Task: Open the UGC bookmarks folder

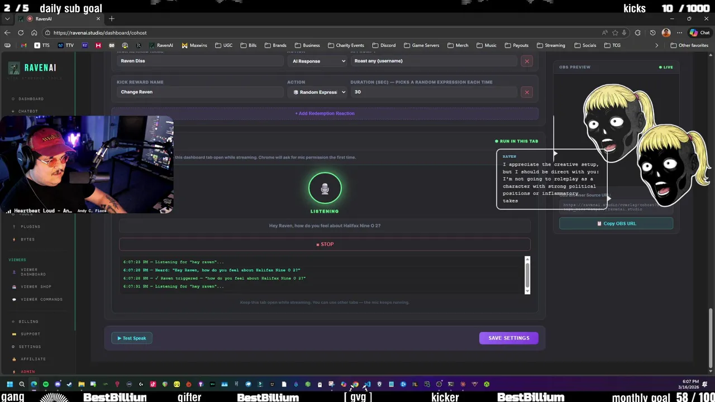Action: click(224, 45)
